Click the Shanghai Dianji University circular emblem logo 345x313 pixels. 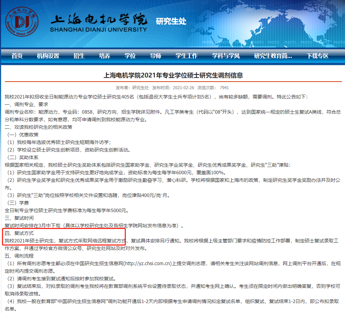[x=22, y=21]
